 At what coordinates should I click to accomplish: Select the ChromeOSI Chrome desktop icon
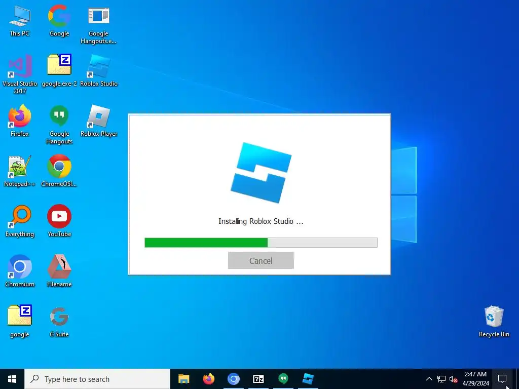(59, 171)
